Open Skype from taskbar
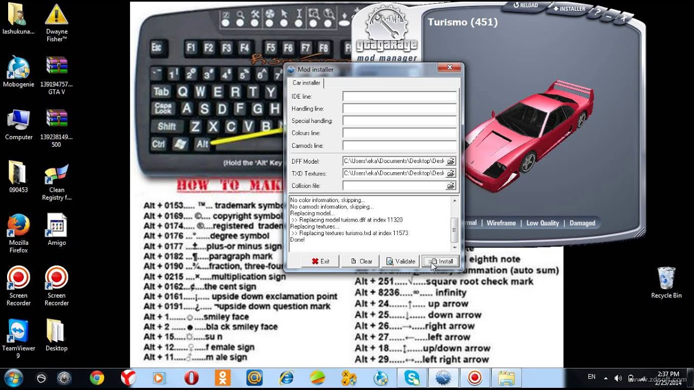Screen dimensions: 694x390 tap(412, 378)
